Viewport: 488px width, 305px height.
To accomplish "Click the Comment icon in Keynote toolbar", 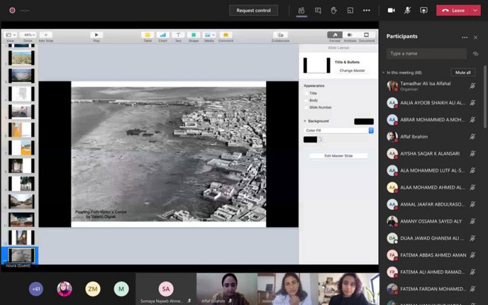I will click(226, 35).
